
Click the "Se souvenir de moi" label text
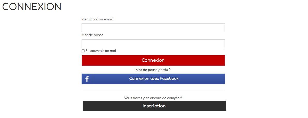(101, 51)
